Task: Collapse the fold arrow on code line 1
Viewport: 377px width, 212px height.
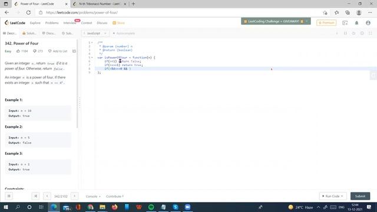Action: click(x=92, y=42)
